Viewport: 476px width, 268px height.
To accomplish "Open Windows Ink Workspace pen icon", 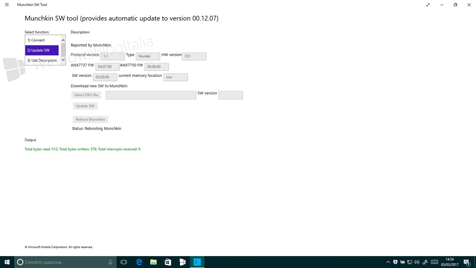I will (x=425, y=262).
